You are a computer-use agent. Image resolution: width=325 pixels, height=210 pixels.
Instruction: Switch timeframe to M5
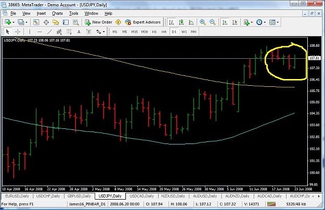coord(125,32)
